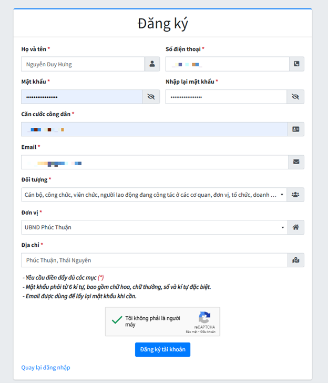Open the reCAPTCHA Điều khoản terms link
This screenshot has height=383, width=328.
pyautogui.click(x=208, y=332)
